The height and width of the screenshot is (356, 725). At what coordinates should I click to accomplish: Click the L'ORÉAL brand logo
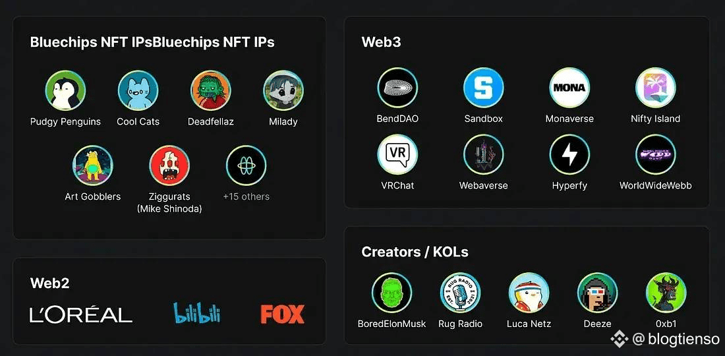tap(81, 314)
